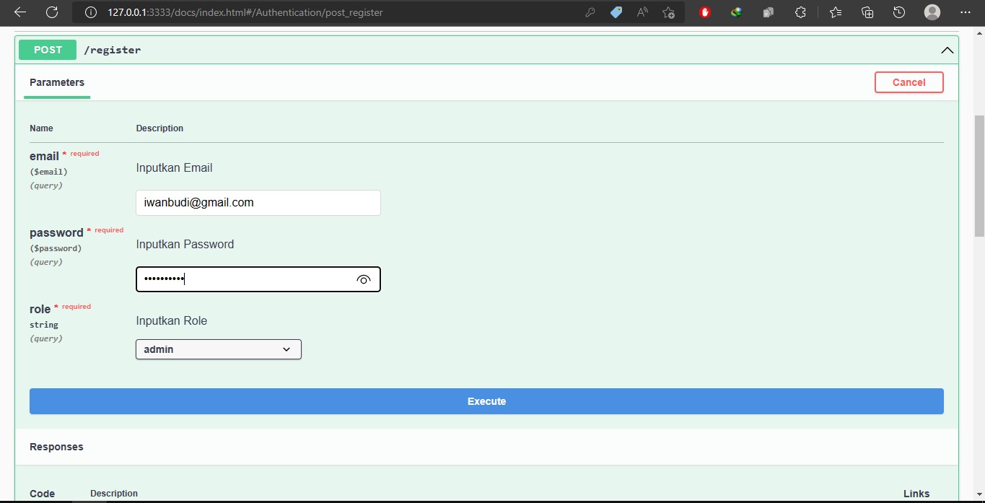Open the role dropdown showing admin
Viewport: 985px width, 503px height.
coord(218,349)
